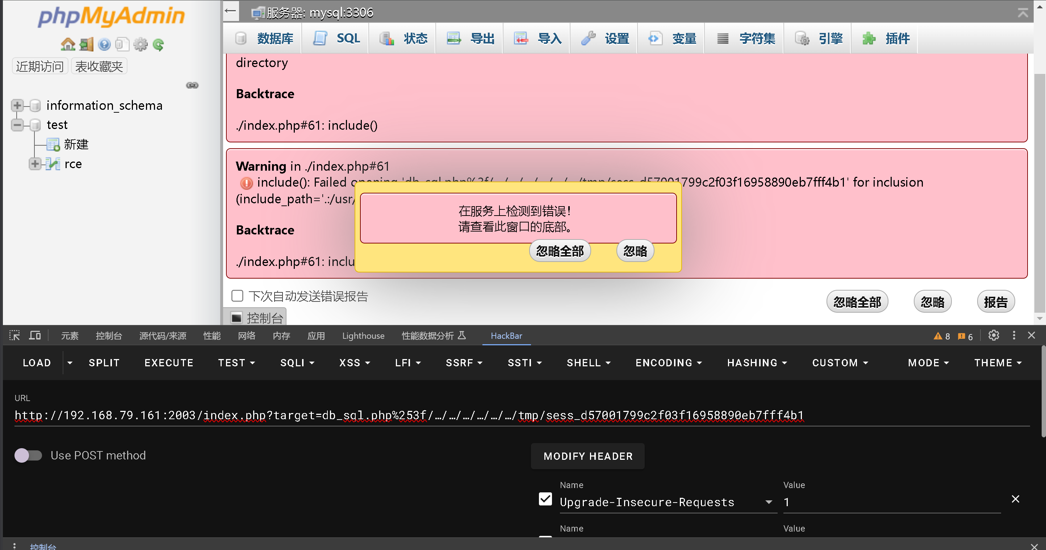Click the phpMyAdmin home icon
The height and width of the screenshot is (550, 1046).
coord(67,44)
